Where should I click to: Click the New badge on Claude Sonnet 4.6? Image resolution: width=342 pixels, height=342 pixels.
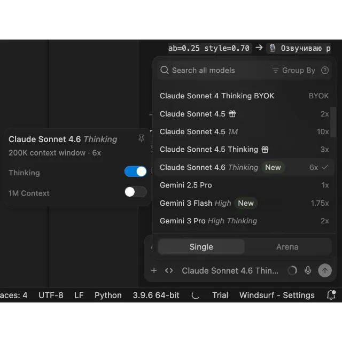coord(273,167)
